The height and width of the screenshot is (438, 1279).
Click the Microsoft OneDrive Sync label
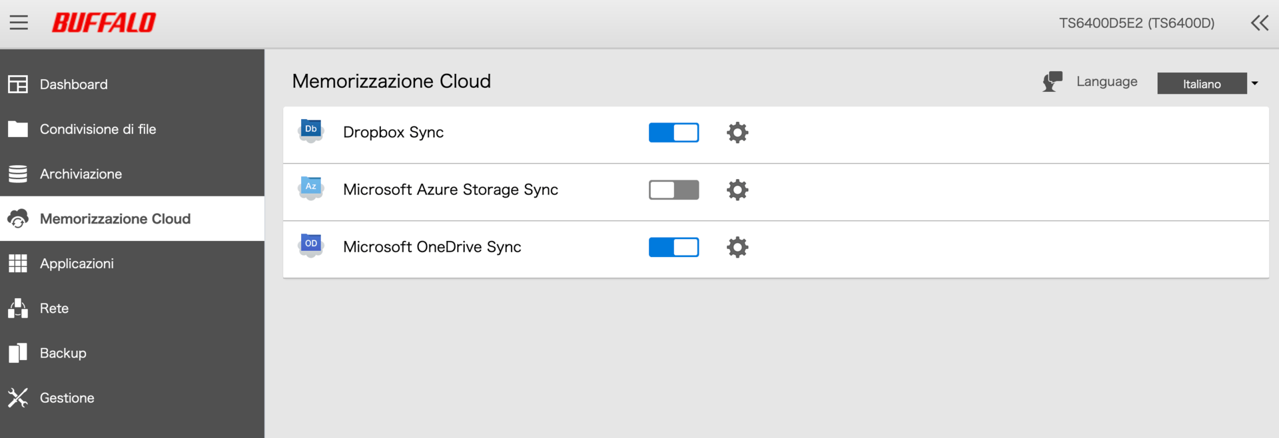[432, 247]
